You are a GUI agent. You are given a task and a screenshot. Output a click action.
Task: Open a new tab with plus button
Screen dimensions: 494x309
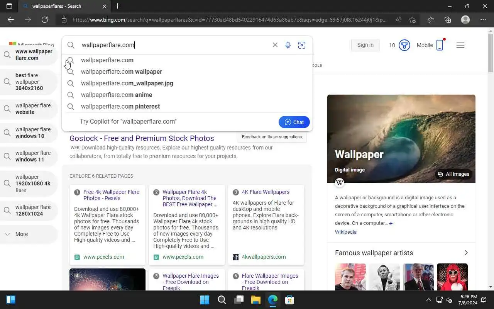pyautogui.click(x=117, y=6)
